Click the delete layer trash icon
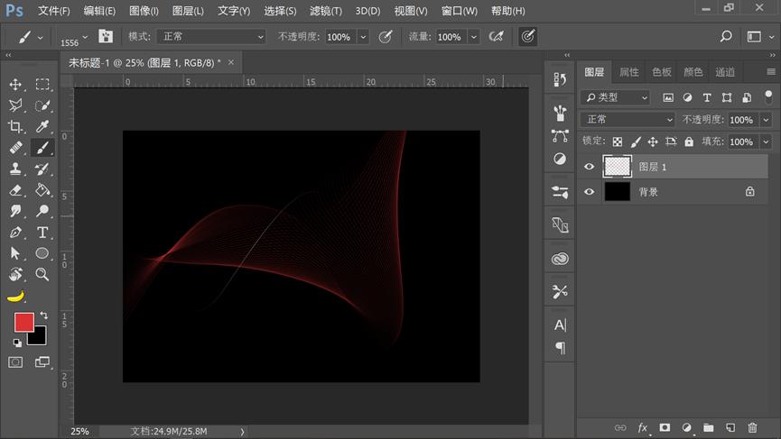Image resolution: width=781 pixels, height=439 pixels. point(752,427)
